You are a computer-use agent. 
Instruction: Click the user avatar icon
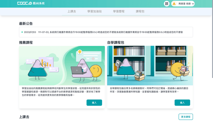174,4
